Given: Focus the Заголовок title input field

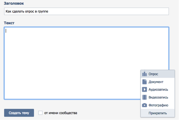Looking at the screenshot, I should pos(86,11).
